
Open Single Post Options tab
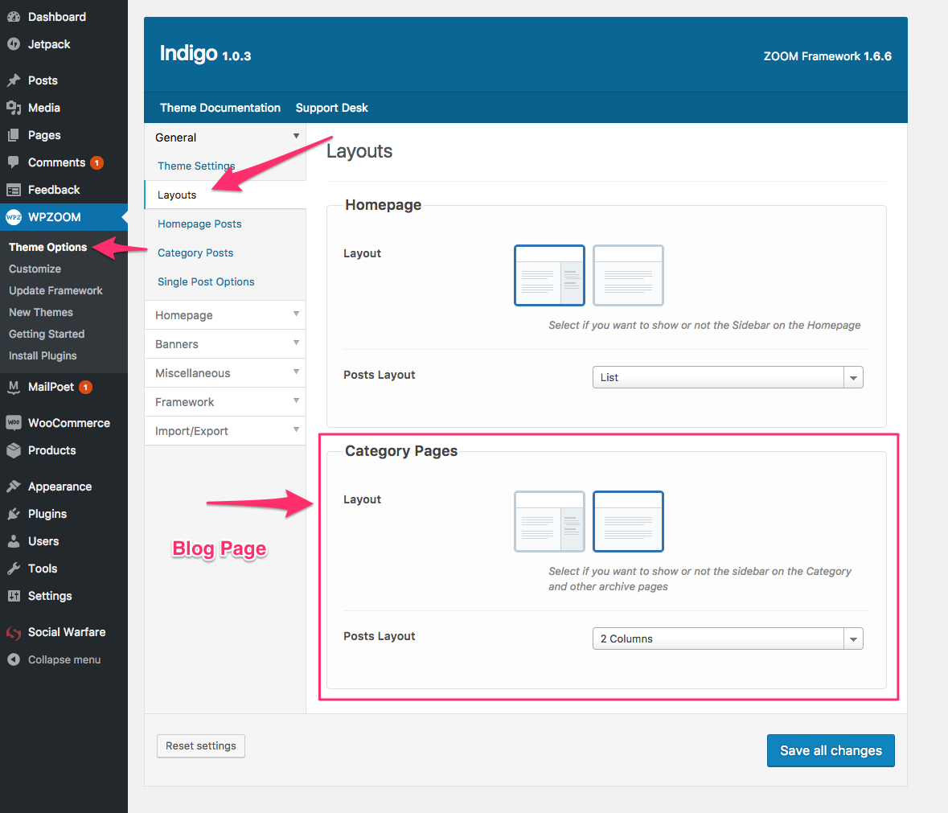coord(206,281)
